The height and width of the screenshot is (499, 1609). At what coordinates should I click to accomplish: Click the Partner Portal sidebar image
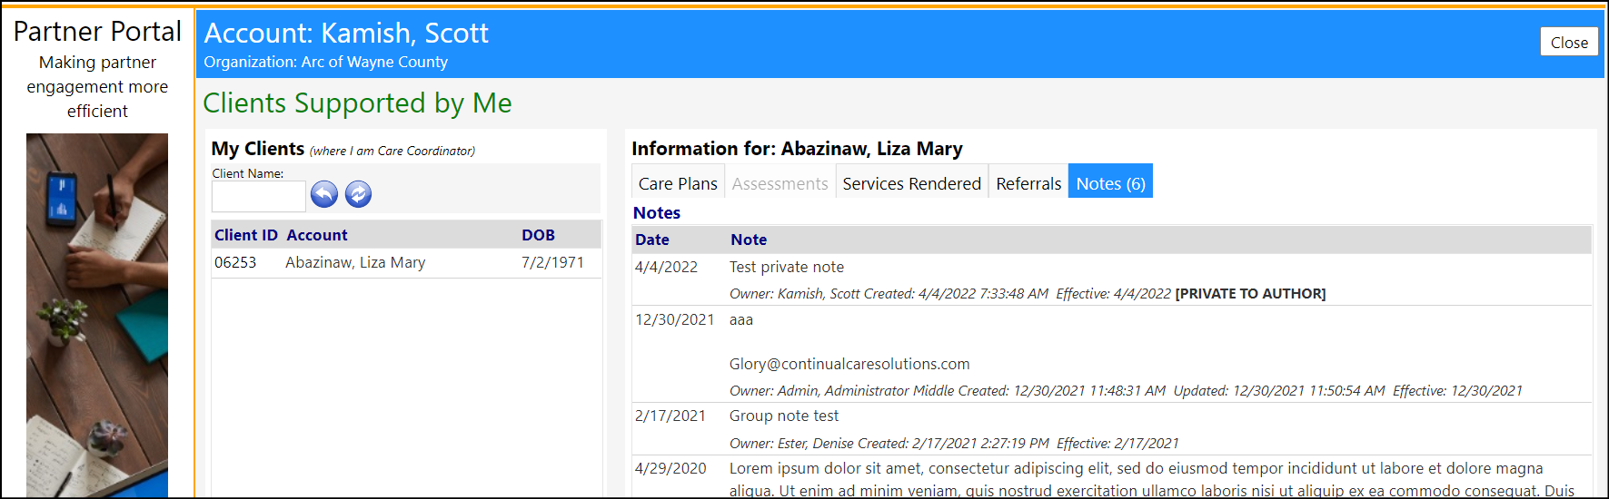(x=97, y=315)
